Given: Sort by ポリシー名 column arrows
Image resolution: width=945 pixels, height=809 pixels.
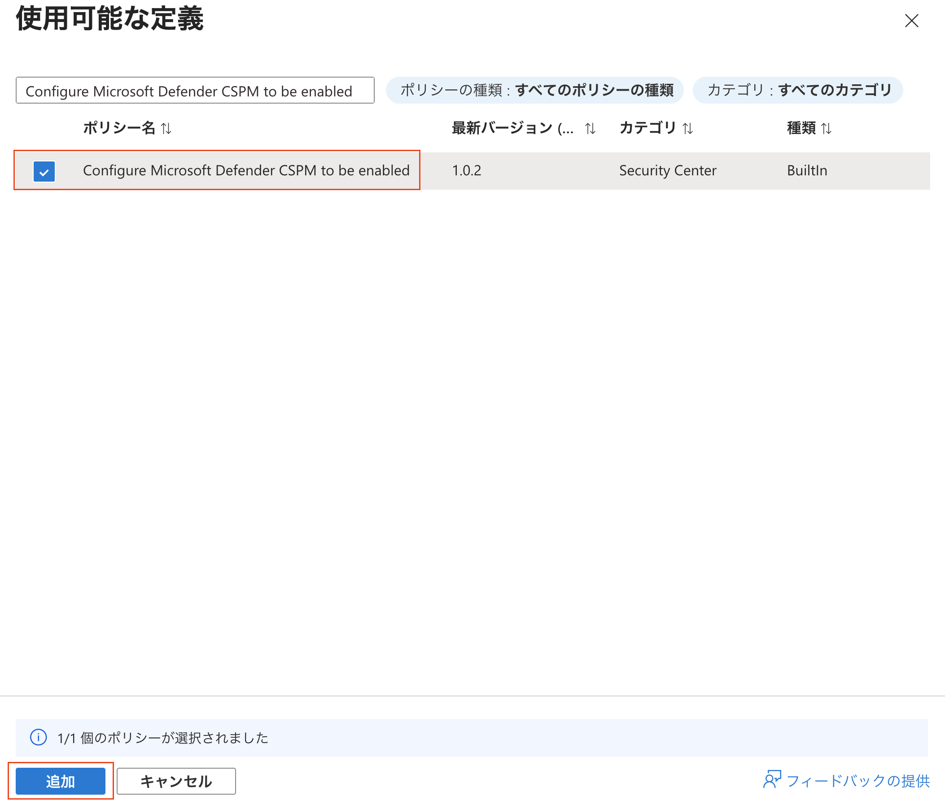Looking at the screenshot, I should coord(166,129).
